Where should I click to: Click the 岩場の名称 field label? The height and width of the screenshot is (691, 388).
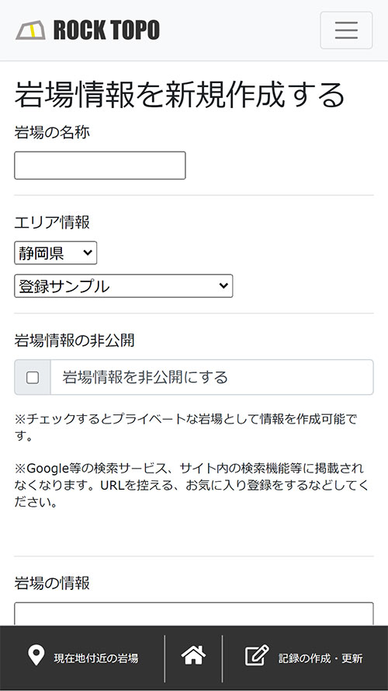tap(52, 132)
